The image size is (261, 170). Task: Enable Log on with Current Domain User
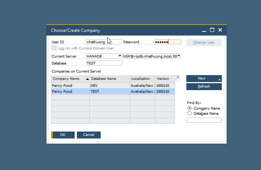coord(54,48)
